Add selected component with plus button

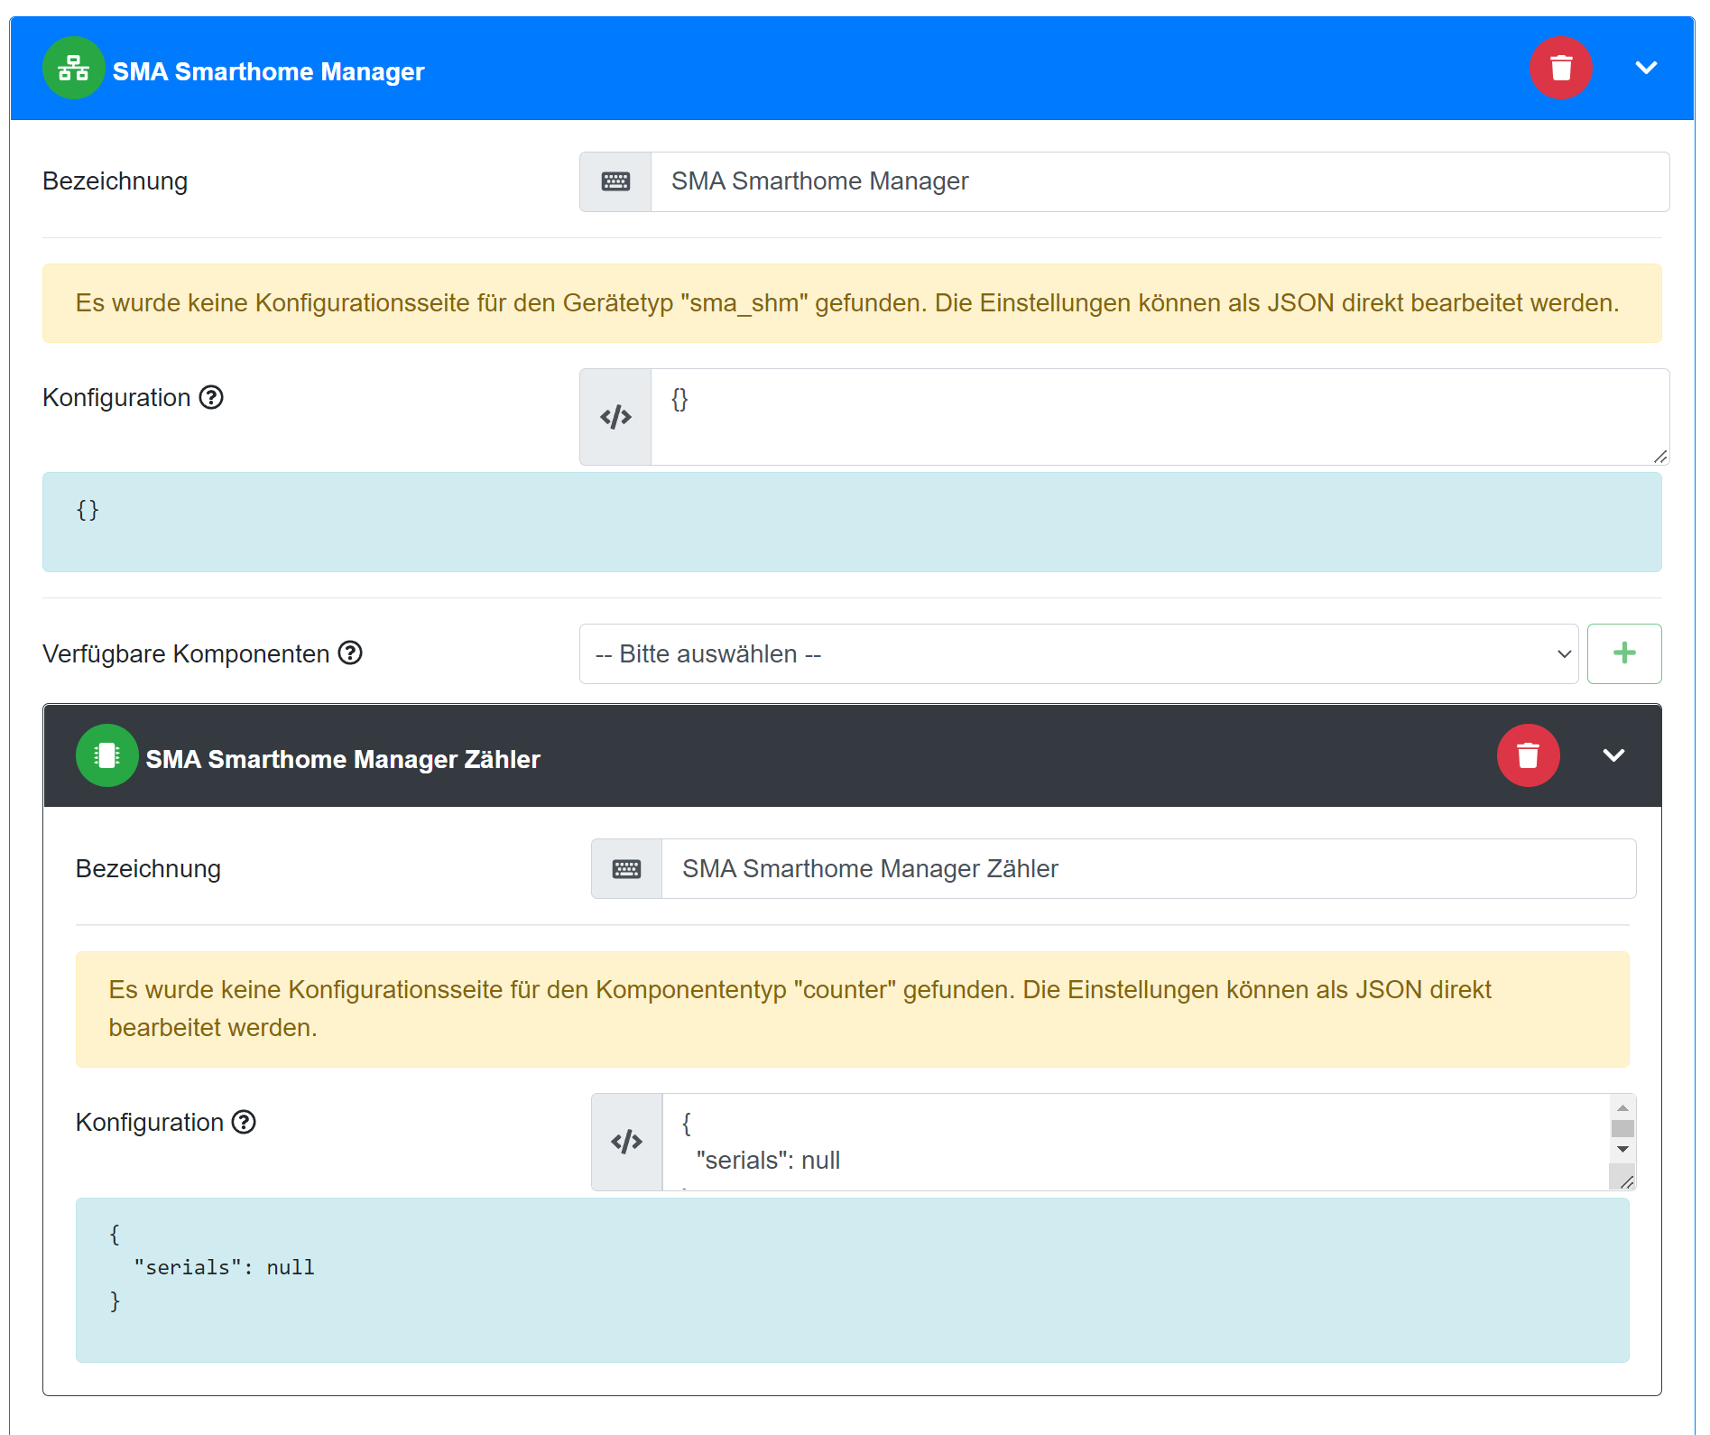[1623, 654]
